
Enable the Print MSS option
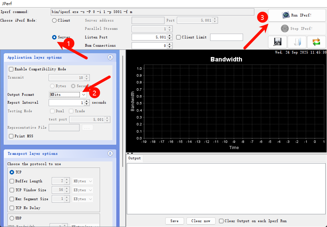[11, 136]
